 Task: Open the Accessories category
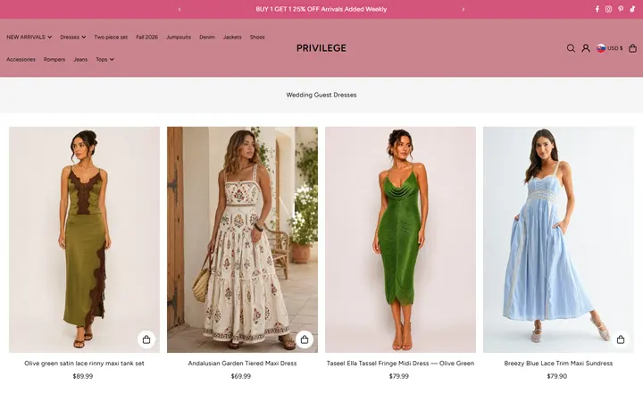(x=21, y=60)
